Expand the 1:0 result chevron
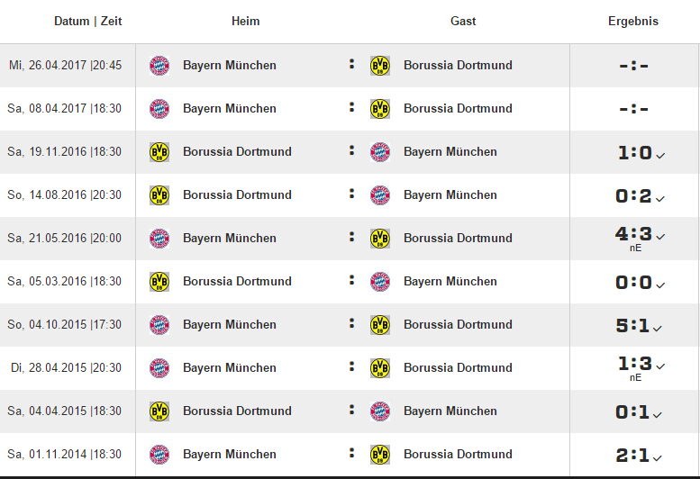The image size is (700, 479). pos(660,155)
